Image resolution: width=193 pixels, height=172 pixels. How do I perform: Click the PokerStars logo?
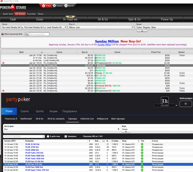(x=13, y=8)
